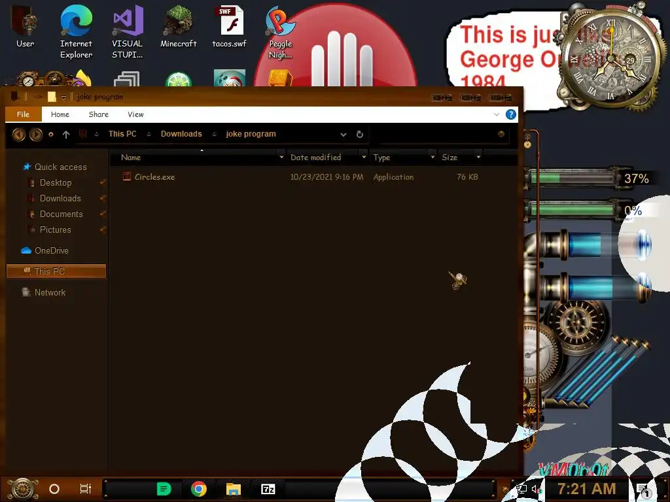Image resolution: width=670 pixels, height=502 pixels.
Task: Click the 7:21 AM taskbar clock
Action: (x=586, y=489)
